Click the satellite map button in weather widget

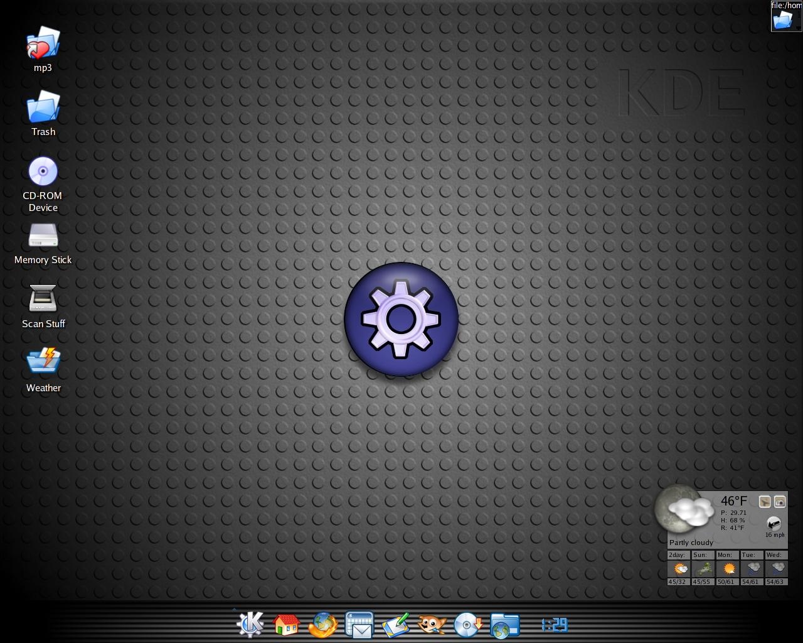click(x=765, y=501)
